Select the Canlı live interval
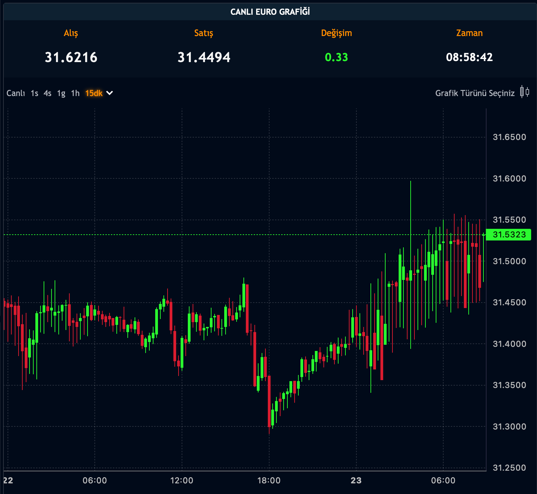The height and width of the screenshot is (494, 537). pyautogui.click(x=16, y=93)
